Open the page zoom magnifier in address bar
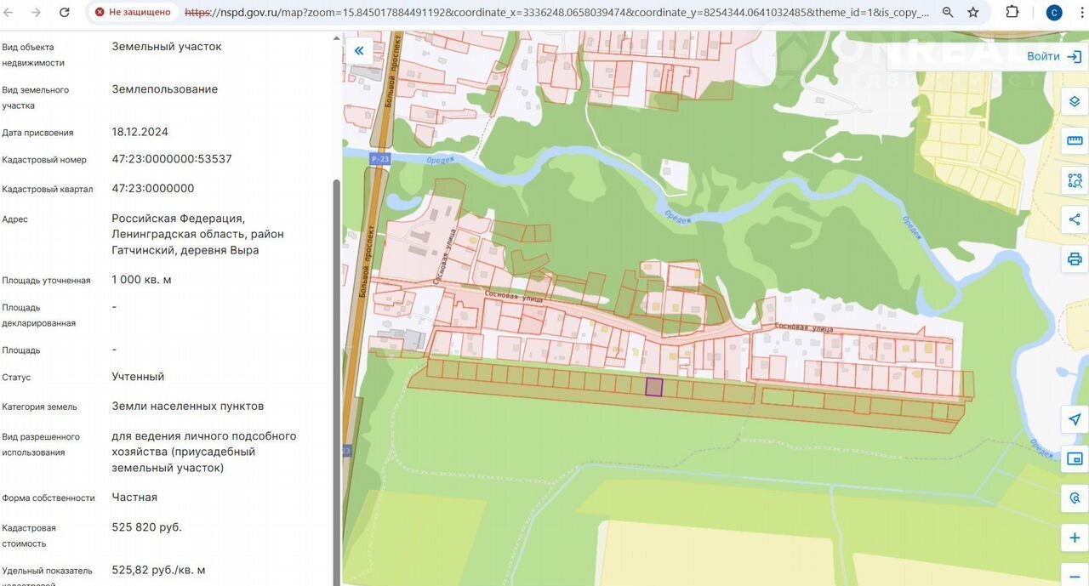The width and height of the screenshot is (1089, 586). [x=948, y=13]
